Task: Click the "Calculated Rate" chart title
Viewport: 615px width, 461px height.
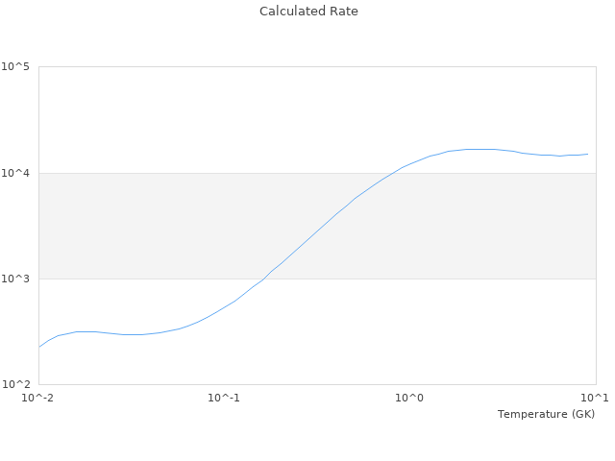Action: coord(308,12)
